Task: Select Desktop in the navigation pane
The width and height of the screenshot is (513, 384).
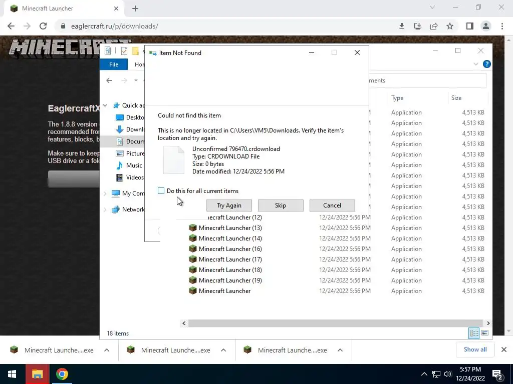Action: point(130,117)
